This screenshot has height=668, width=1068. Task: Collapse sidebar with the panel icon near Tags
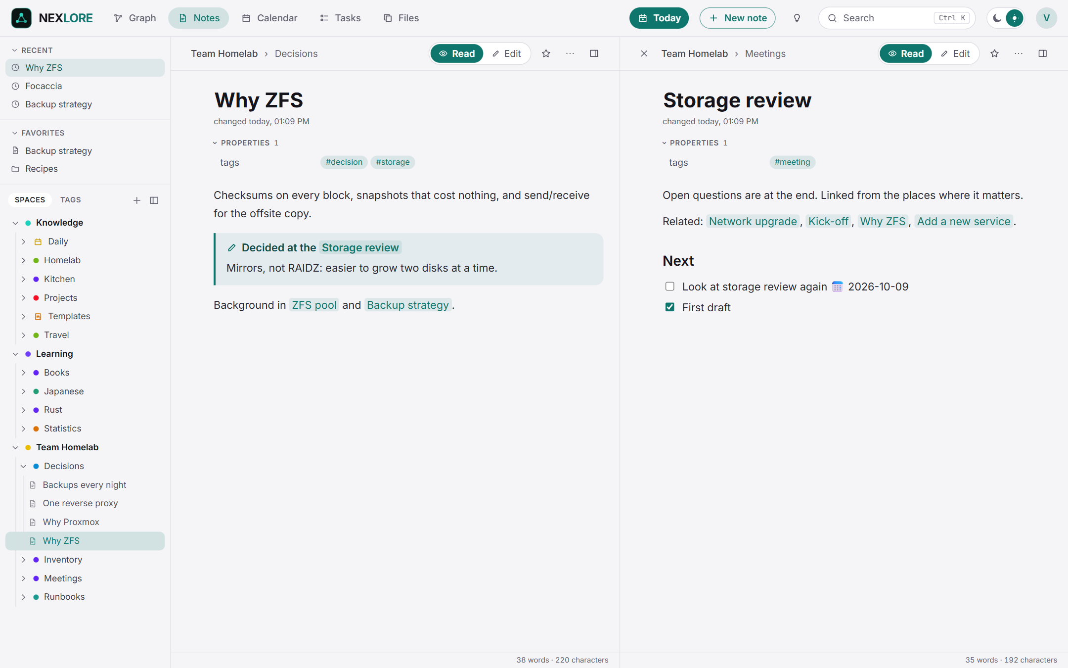(x=154, y=200)
